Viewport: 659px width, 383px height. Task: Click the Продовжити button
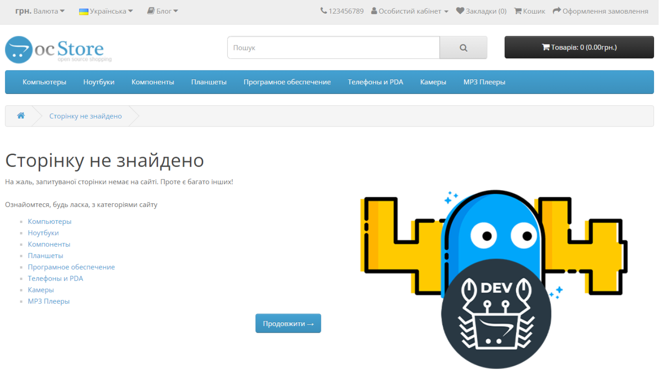[288, 323]
